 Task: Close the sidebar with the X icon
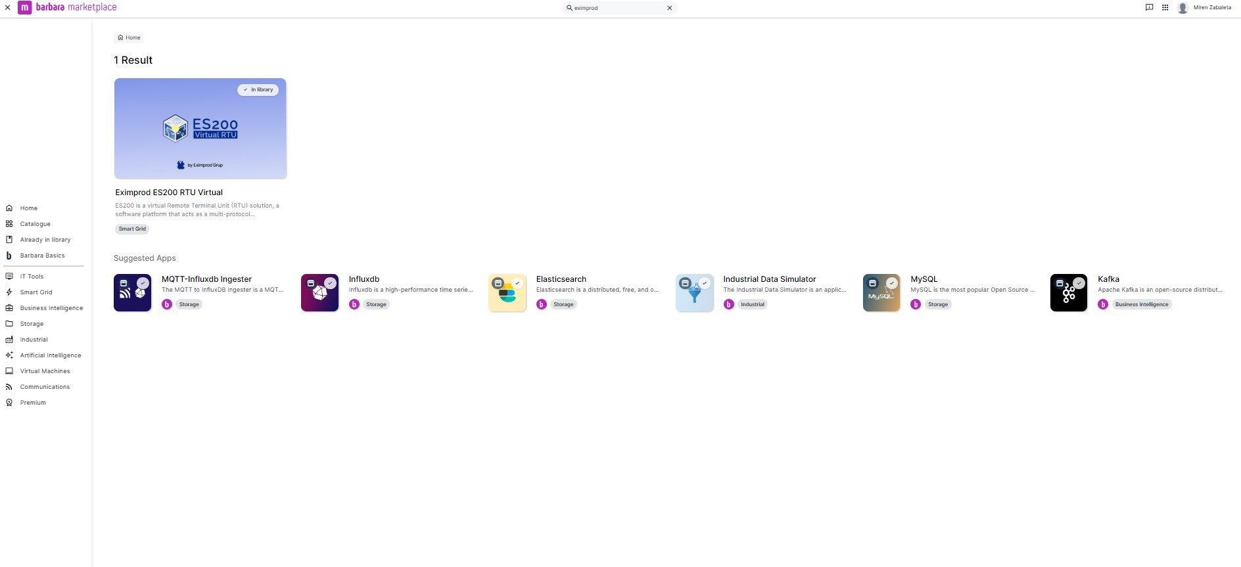coord(7,8)
